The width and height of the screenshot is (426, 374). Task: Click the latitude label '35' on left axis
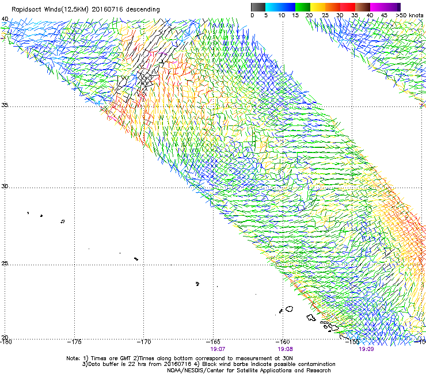pyautogui.click(x=5, y=105)
